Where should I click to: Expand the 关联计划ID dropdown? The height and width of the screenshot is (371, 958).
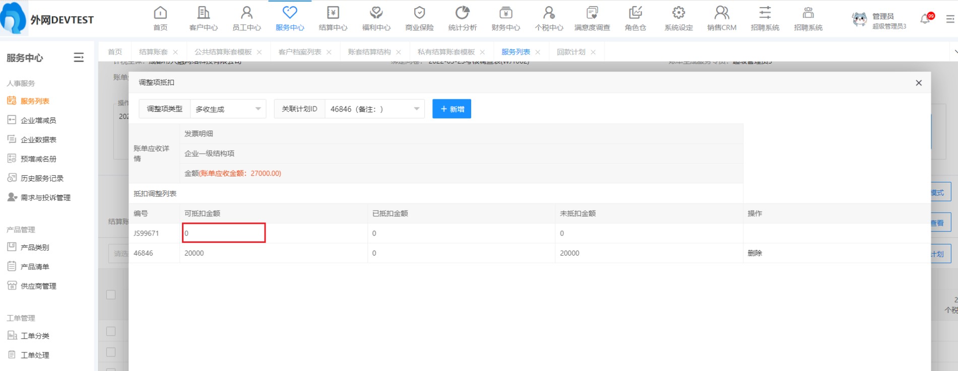pos(374,109)
